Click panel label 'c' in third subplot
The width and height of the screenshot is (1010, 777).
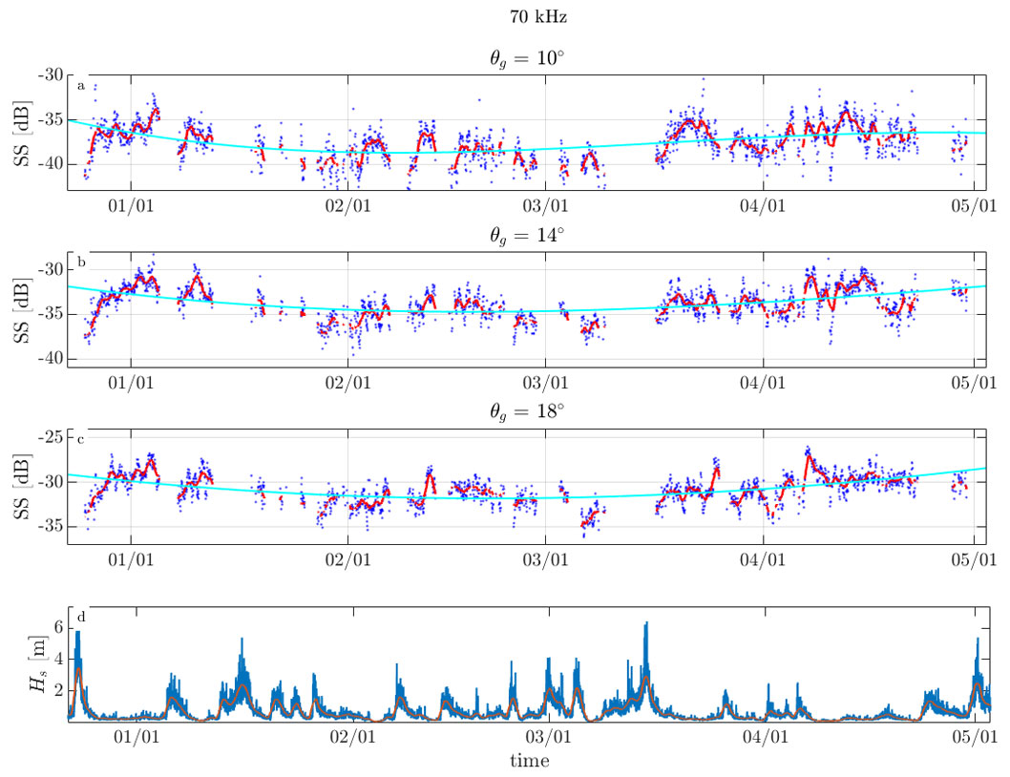coord(81,440)
